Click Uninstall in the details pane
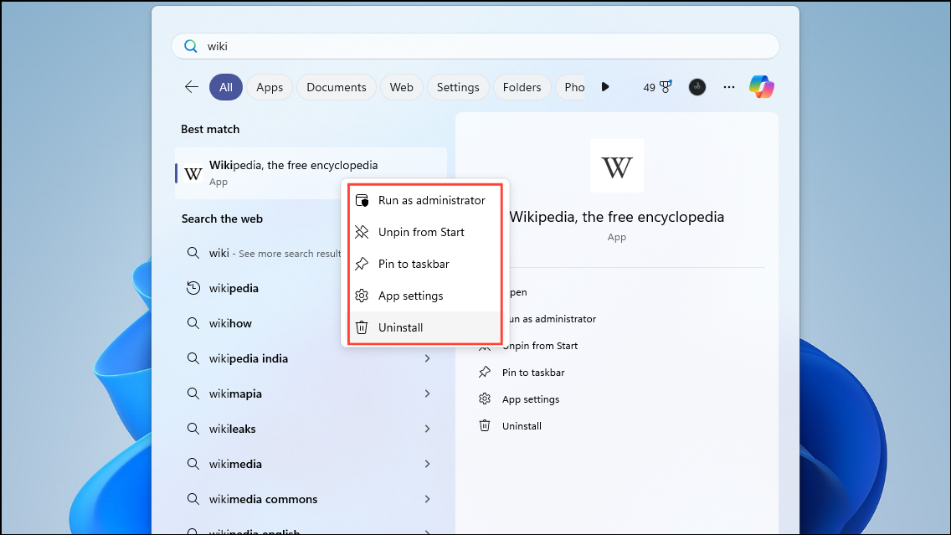The width and height of the screenshot is (951, 535). 522,426
